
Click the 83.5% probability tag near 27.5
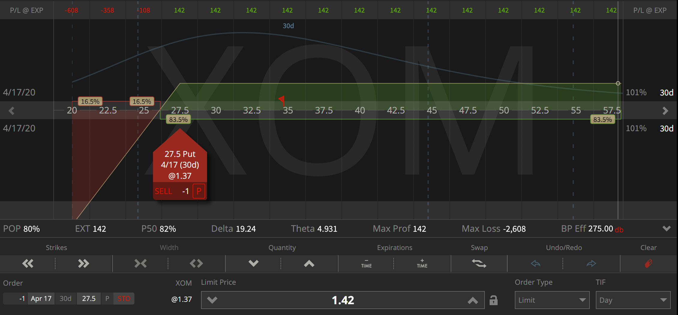[x=178, y=120]
